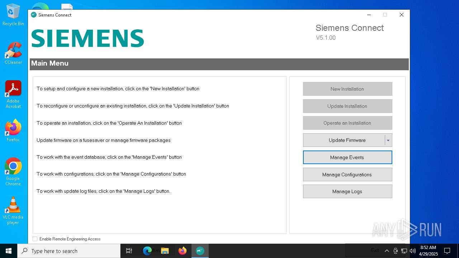Expand the Update Firmware dropdown arrow

coord(388,140)
